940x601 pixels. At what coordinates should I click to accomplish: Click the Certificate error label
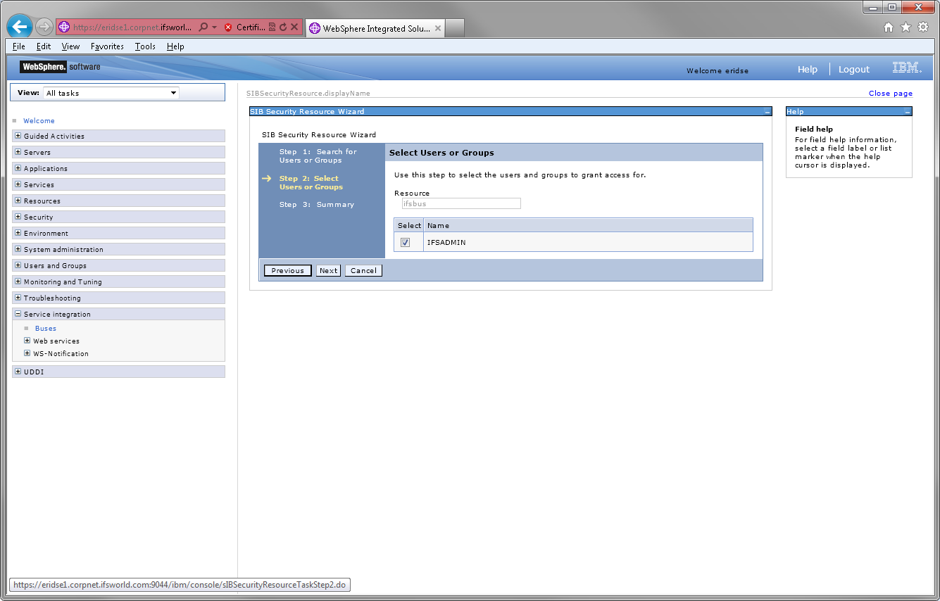(251, 27)
